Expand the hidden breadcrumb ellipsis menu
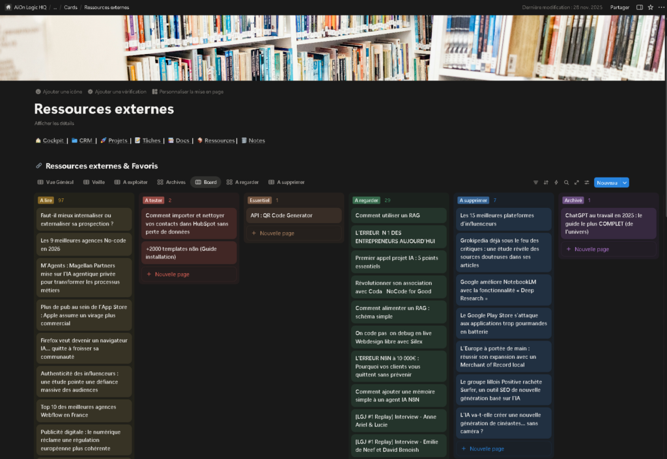The image size is (667, 459). [x=54, y=7]
